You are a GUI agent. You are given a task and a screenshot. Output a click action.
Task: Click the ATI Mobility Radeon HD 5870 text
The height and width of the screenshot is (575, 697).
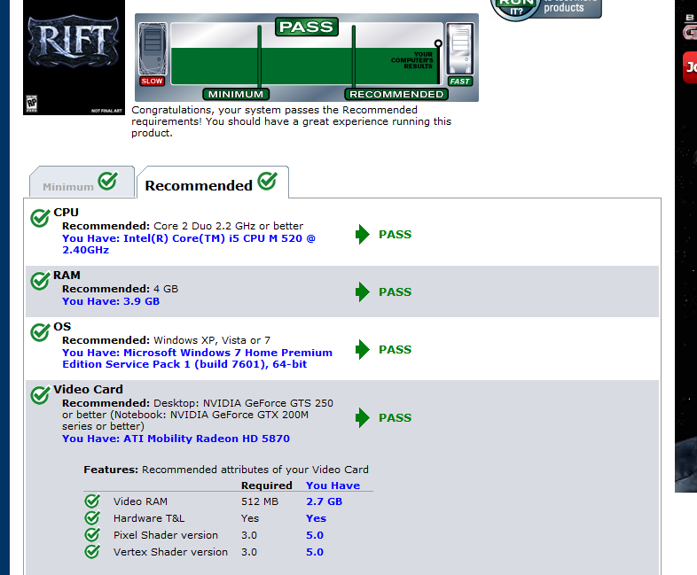tap(176, 439)
